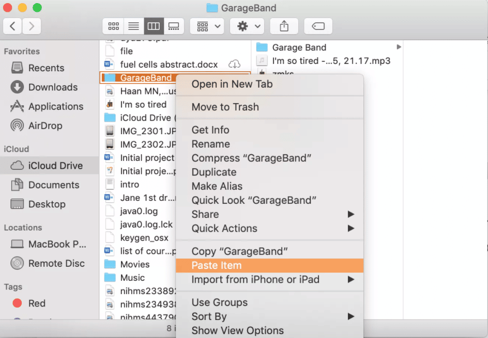Select the GarageBand folder row
The image size is (488, 338).
[139, 78]
